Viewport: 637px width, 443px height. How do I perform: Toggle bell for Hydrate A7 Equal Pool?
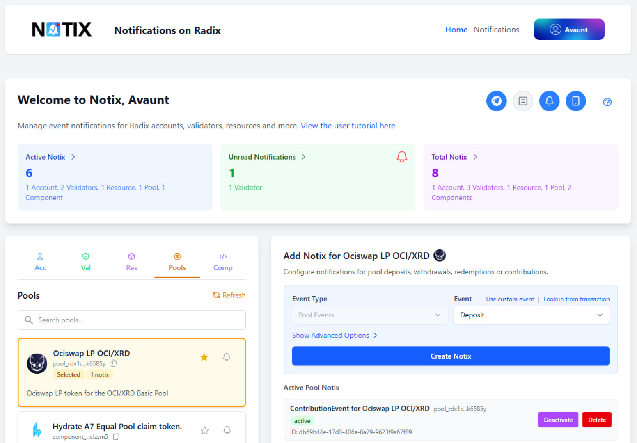pos(227,430)
